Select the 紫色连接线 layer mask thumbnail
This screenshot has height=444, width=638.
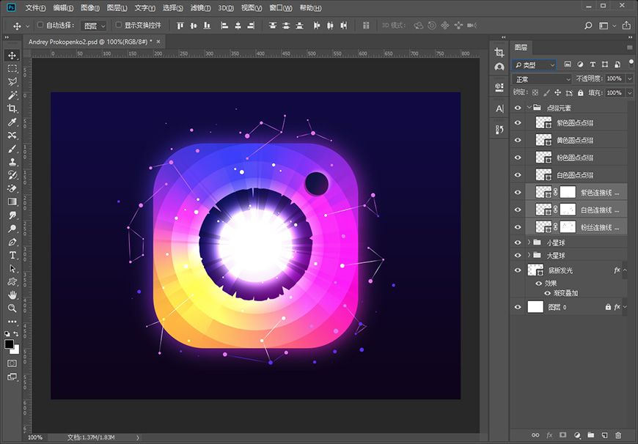(x=568, y=192)
